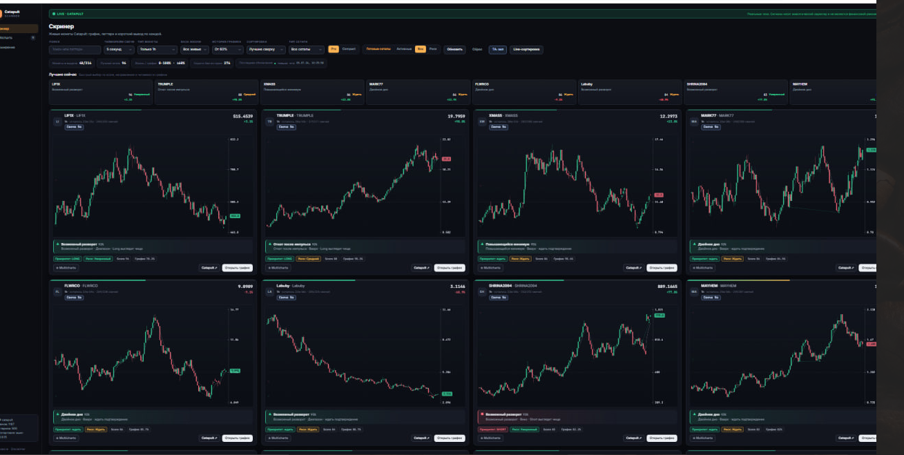Open the Лучшие сверху sort dropdown

(x=266, y=50)
